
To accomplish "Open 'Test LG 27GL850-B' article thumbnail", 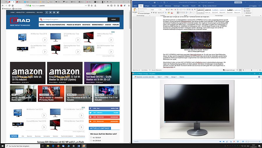I will coord(51,94).
